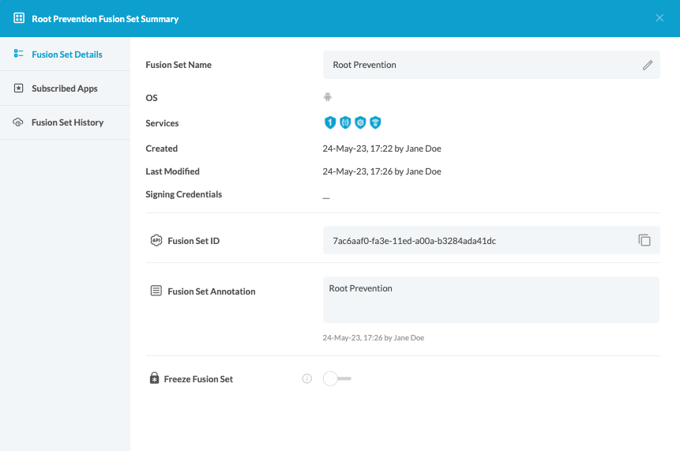Click the grid icon in the summary header

(x=19, y=18)
